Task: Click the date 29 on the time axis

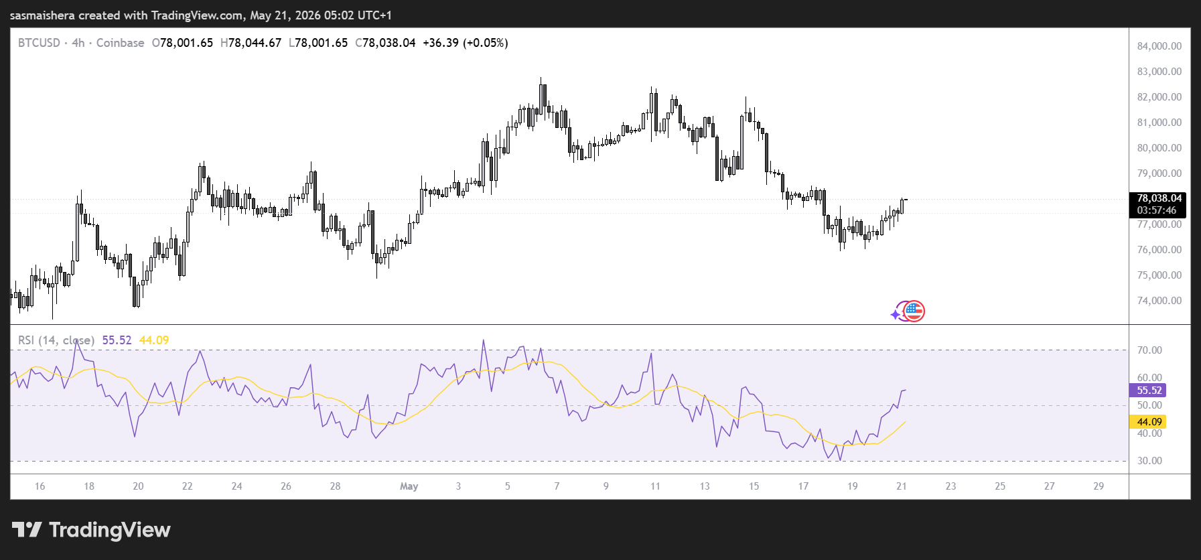Action: point(1099,486)
